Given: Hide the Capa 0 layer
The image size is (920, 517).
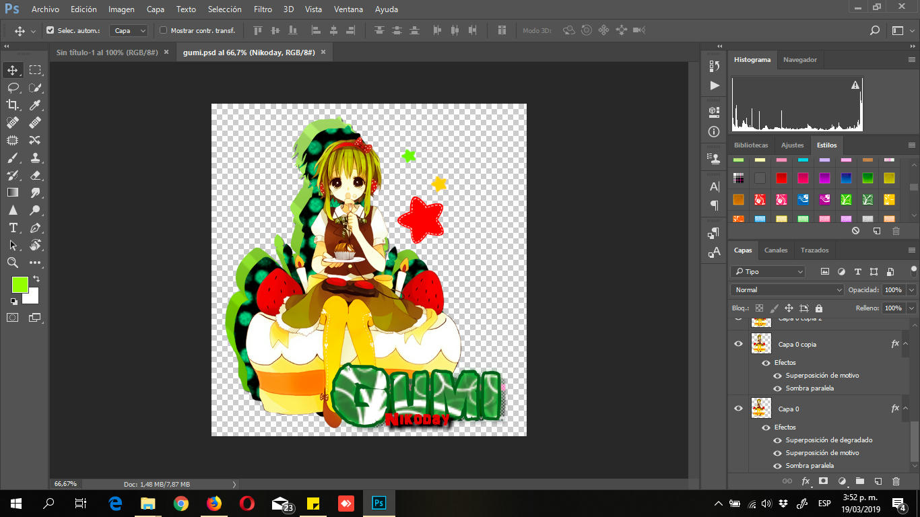Looking at the screenshot, I should [738, 409].
